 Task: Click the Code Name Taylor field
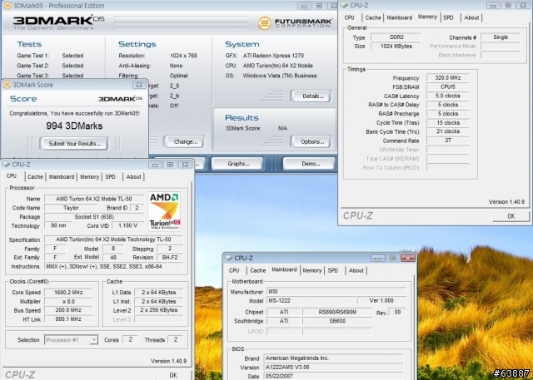point(71,208)
